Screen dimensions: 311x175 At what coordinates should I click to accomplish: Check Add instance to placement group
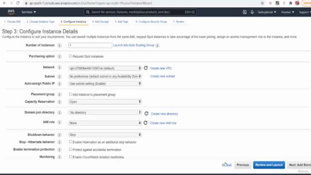(x=70, y=94)
